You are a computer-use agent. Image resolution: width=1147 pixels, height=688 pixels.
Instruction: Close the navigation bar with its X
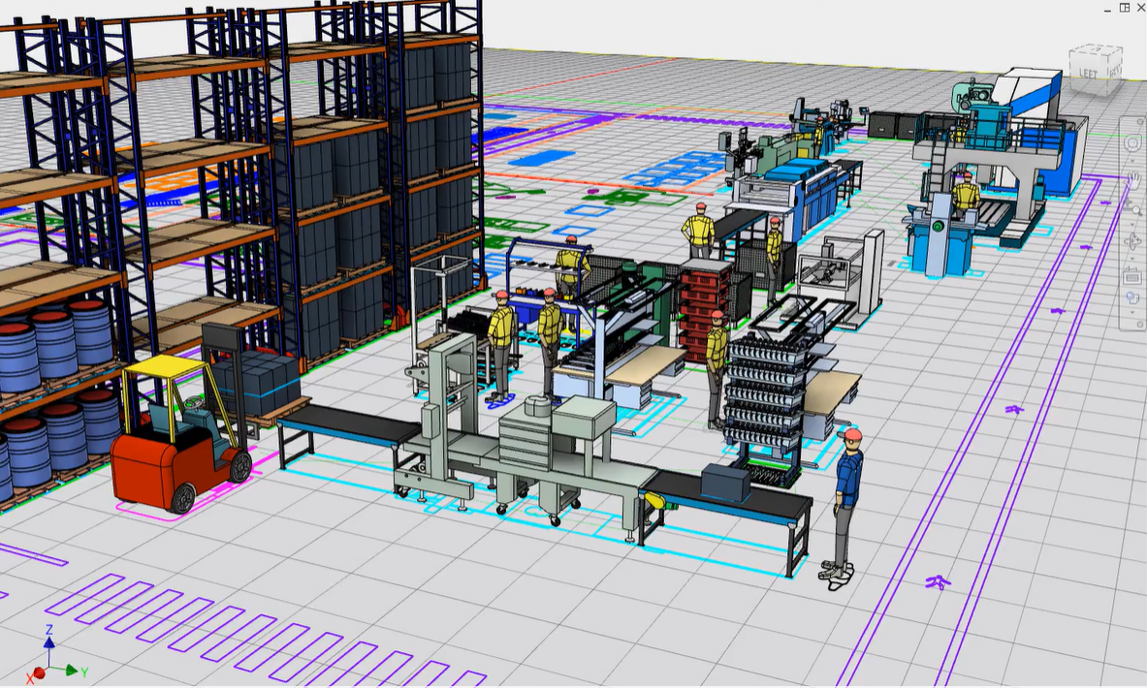pos(1139,122)
